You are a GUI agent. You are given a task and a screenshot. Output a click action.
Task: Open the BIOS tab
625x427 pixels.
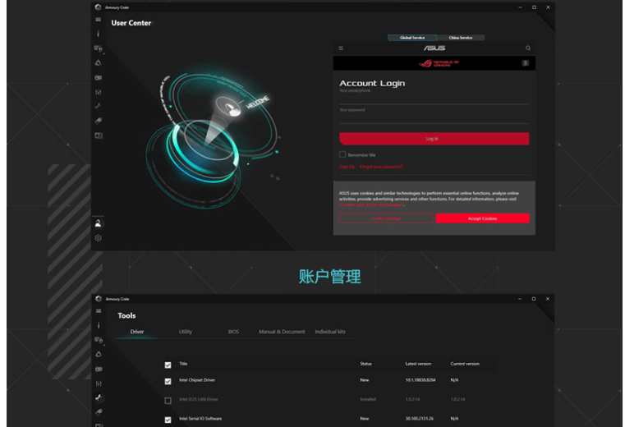233,332
